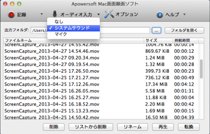Click the 5.58 MiB size cell
Screen dimensions: 210x134
tap(155, 91)
